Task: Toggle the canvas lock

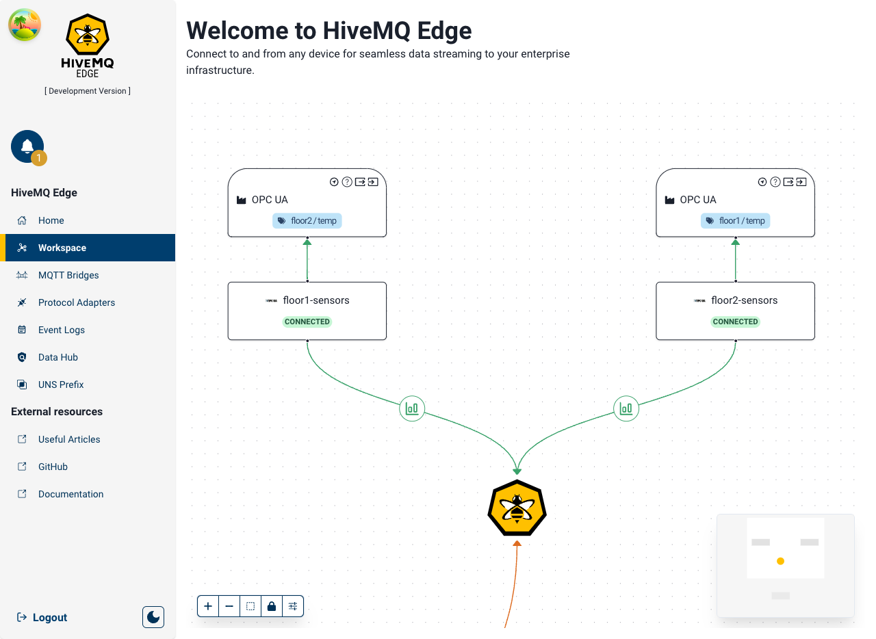Action: [272, 606]
